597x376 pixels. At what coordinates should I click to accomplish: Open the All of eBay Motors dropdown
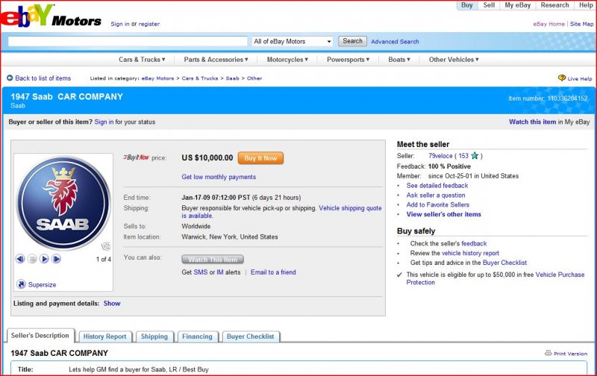point(293,42)
